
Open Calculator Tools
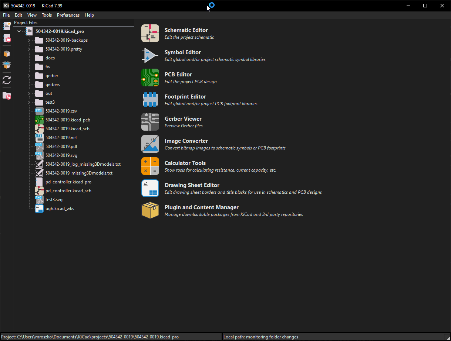pos(185,163)
